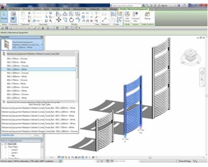Screen dimensions: 208x167
Task: Toggle the Press & Drag checkbox
Action: [178, 161]
